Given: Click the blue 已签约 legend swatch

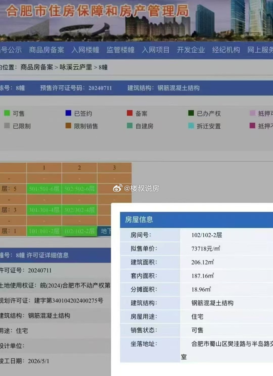Looking at the screenshot, I should tap(68, 113).
